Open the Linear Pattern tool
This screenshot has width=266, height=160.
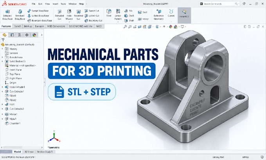pyautogui.click(x=118, y=15)
